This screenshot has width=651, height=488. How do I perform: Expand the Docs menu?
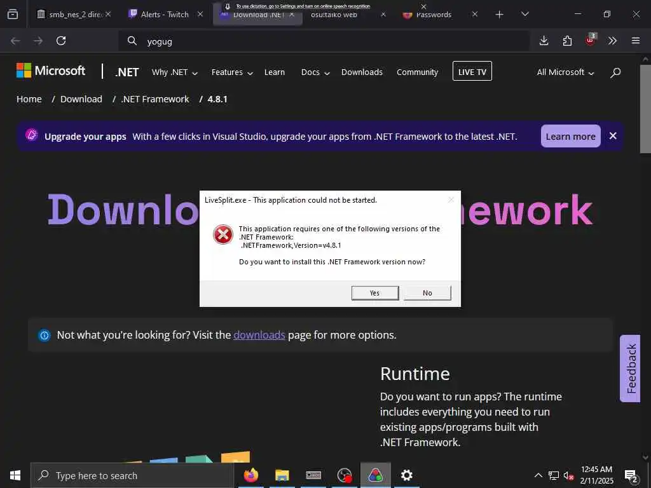[x=315, y=72]
